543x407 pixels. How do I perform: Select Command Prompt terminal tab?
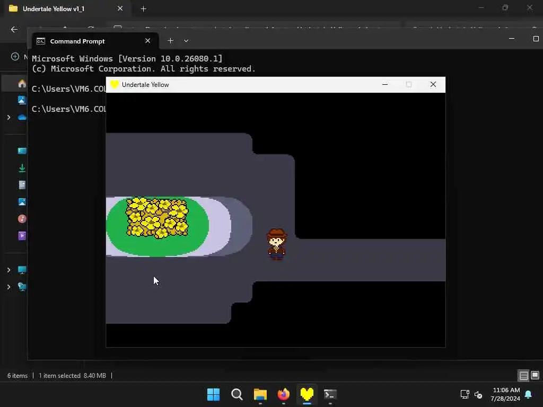pyautogui.click(x=77, y=41)
